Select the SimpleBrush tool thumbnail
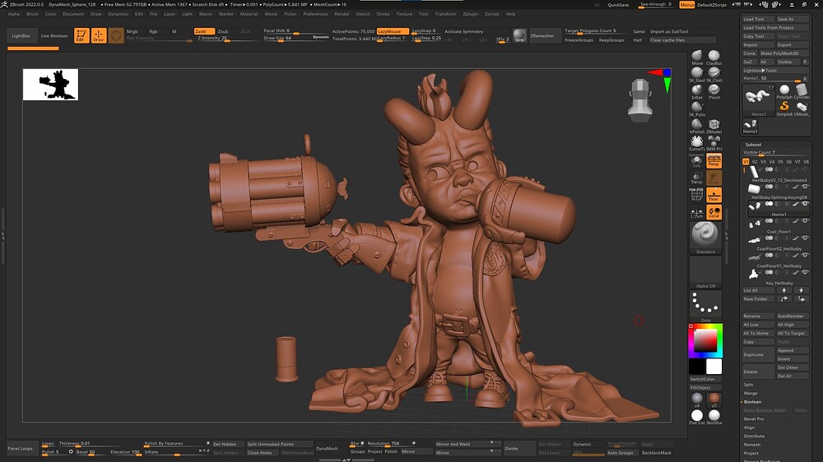 tap(784, 108)
